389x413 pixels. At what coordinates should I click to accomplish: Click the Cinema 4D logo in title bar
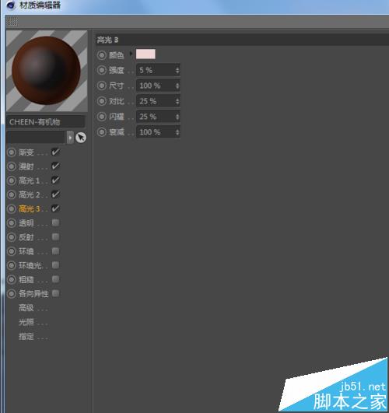(x=11, y=5)
